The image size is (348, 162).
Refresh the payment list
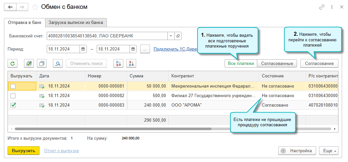click(12, 64)
